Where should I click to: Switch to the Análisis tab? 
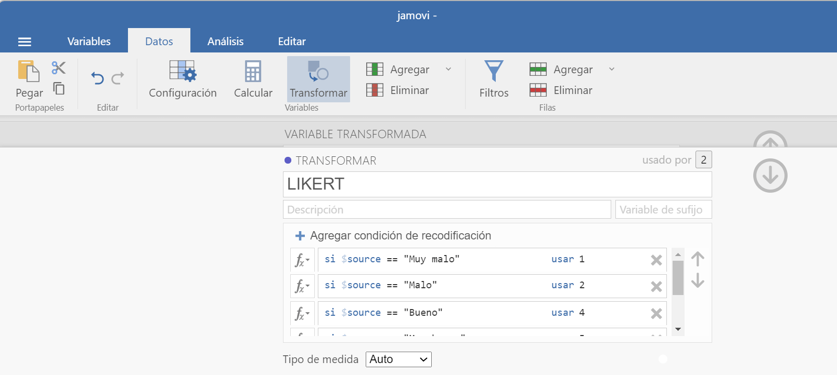[x=225, y=42]
